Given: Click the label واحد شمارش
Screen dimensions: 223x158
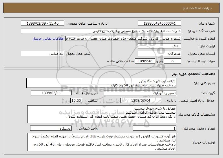Looking at the screenshot, I should pos(87,129).
